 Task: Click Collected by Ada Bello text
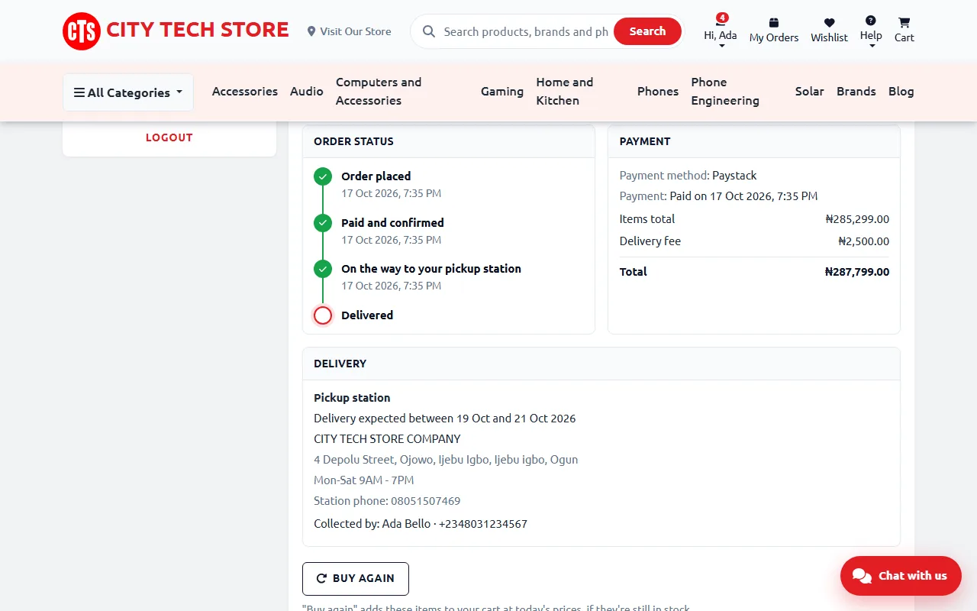coord(421,524)
